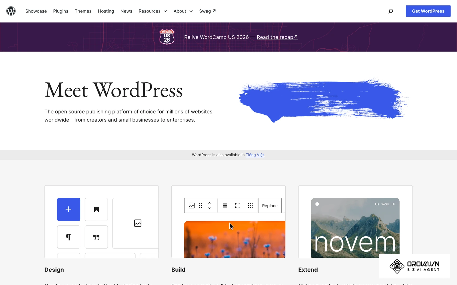Open the Swag external link
The width and height of the screenshot is (457, 285).
(207, 11)
